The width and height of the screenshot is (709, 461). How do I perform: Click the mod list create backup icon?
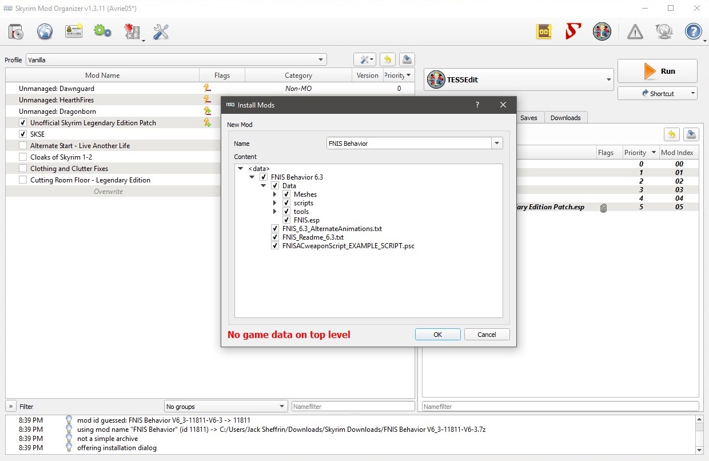click(x=407, y=59)
